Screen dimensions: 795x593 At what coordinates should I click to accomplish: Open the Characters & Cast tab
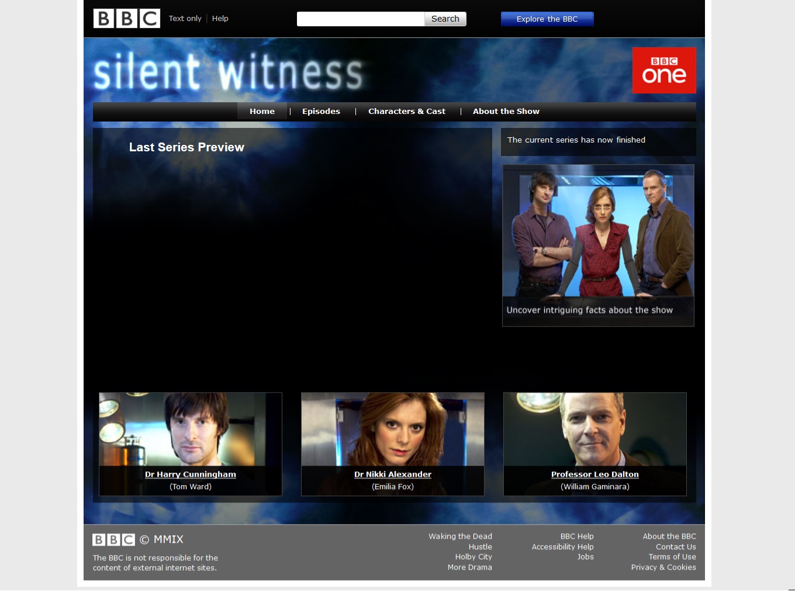pos(407,111)
